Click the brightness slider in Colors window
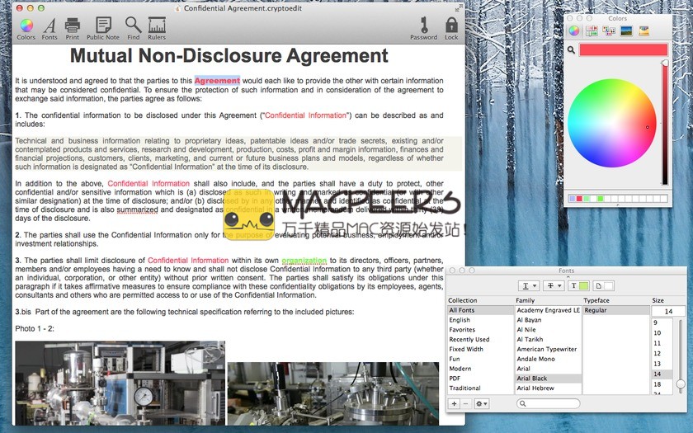Viewport: 693px width, 433px height. [665, 123]
